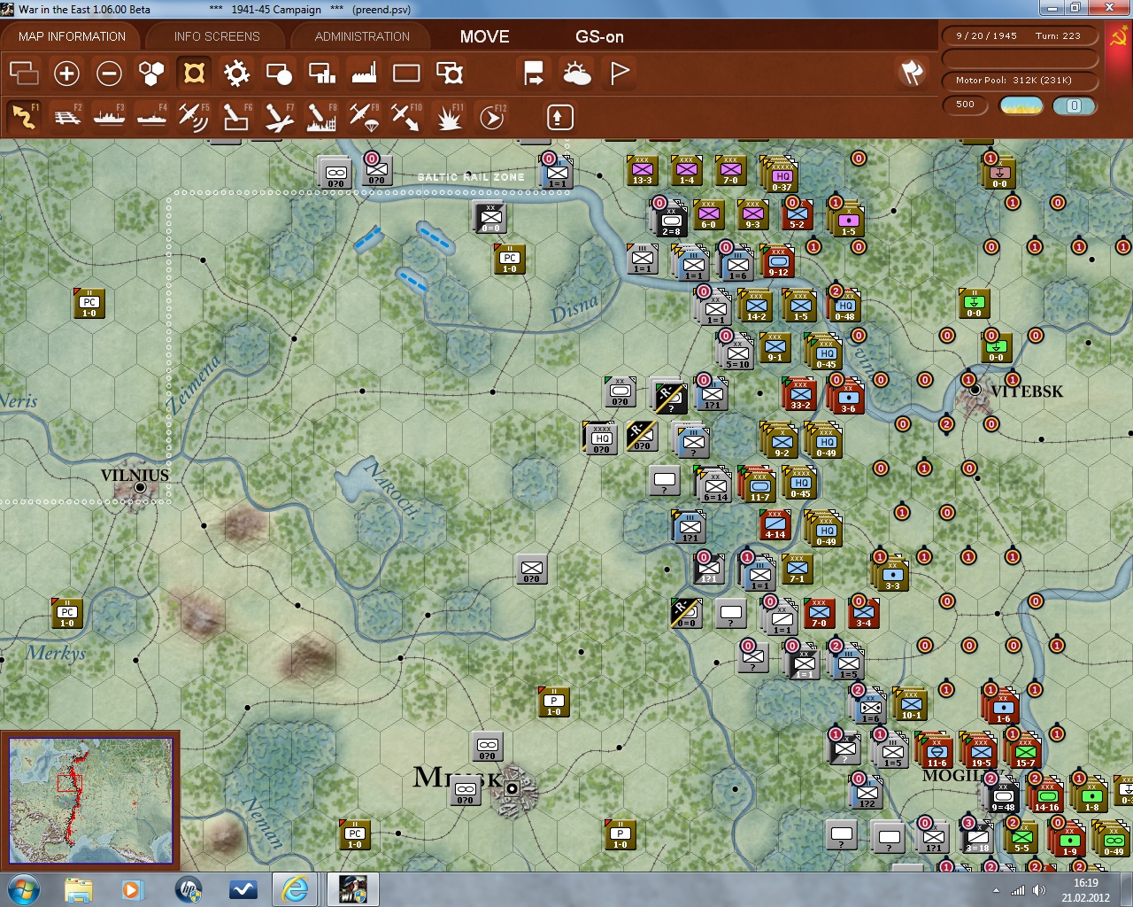Viewport: 1133px width, 907px height.
Task: Open Windows Media Player from the taskbar
Action: pos(131,889)
